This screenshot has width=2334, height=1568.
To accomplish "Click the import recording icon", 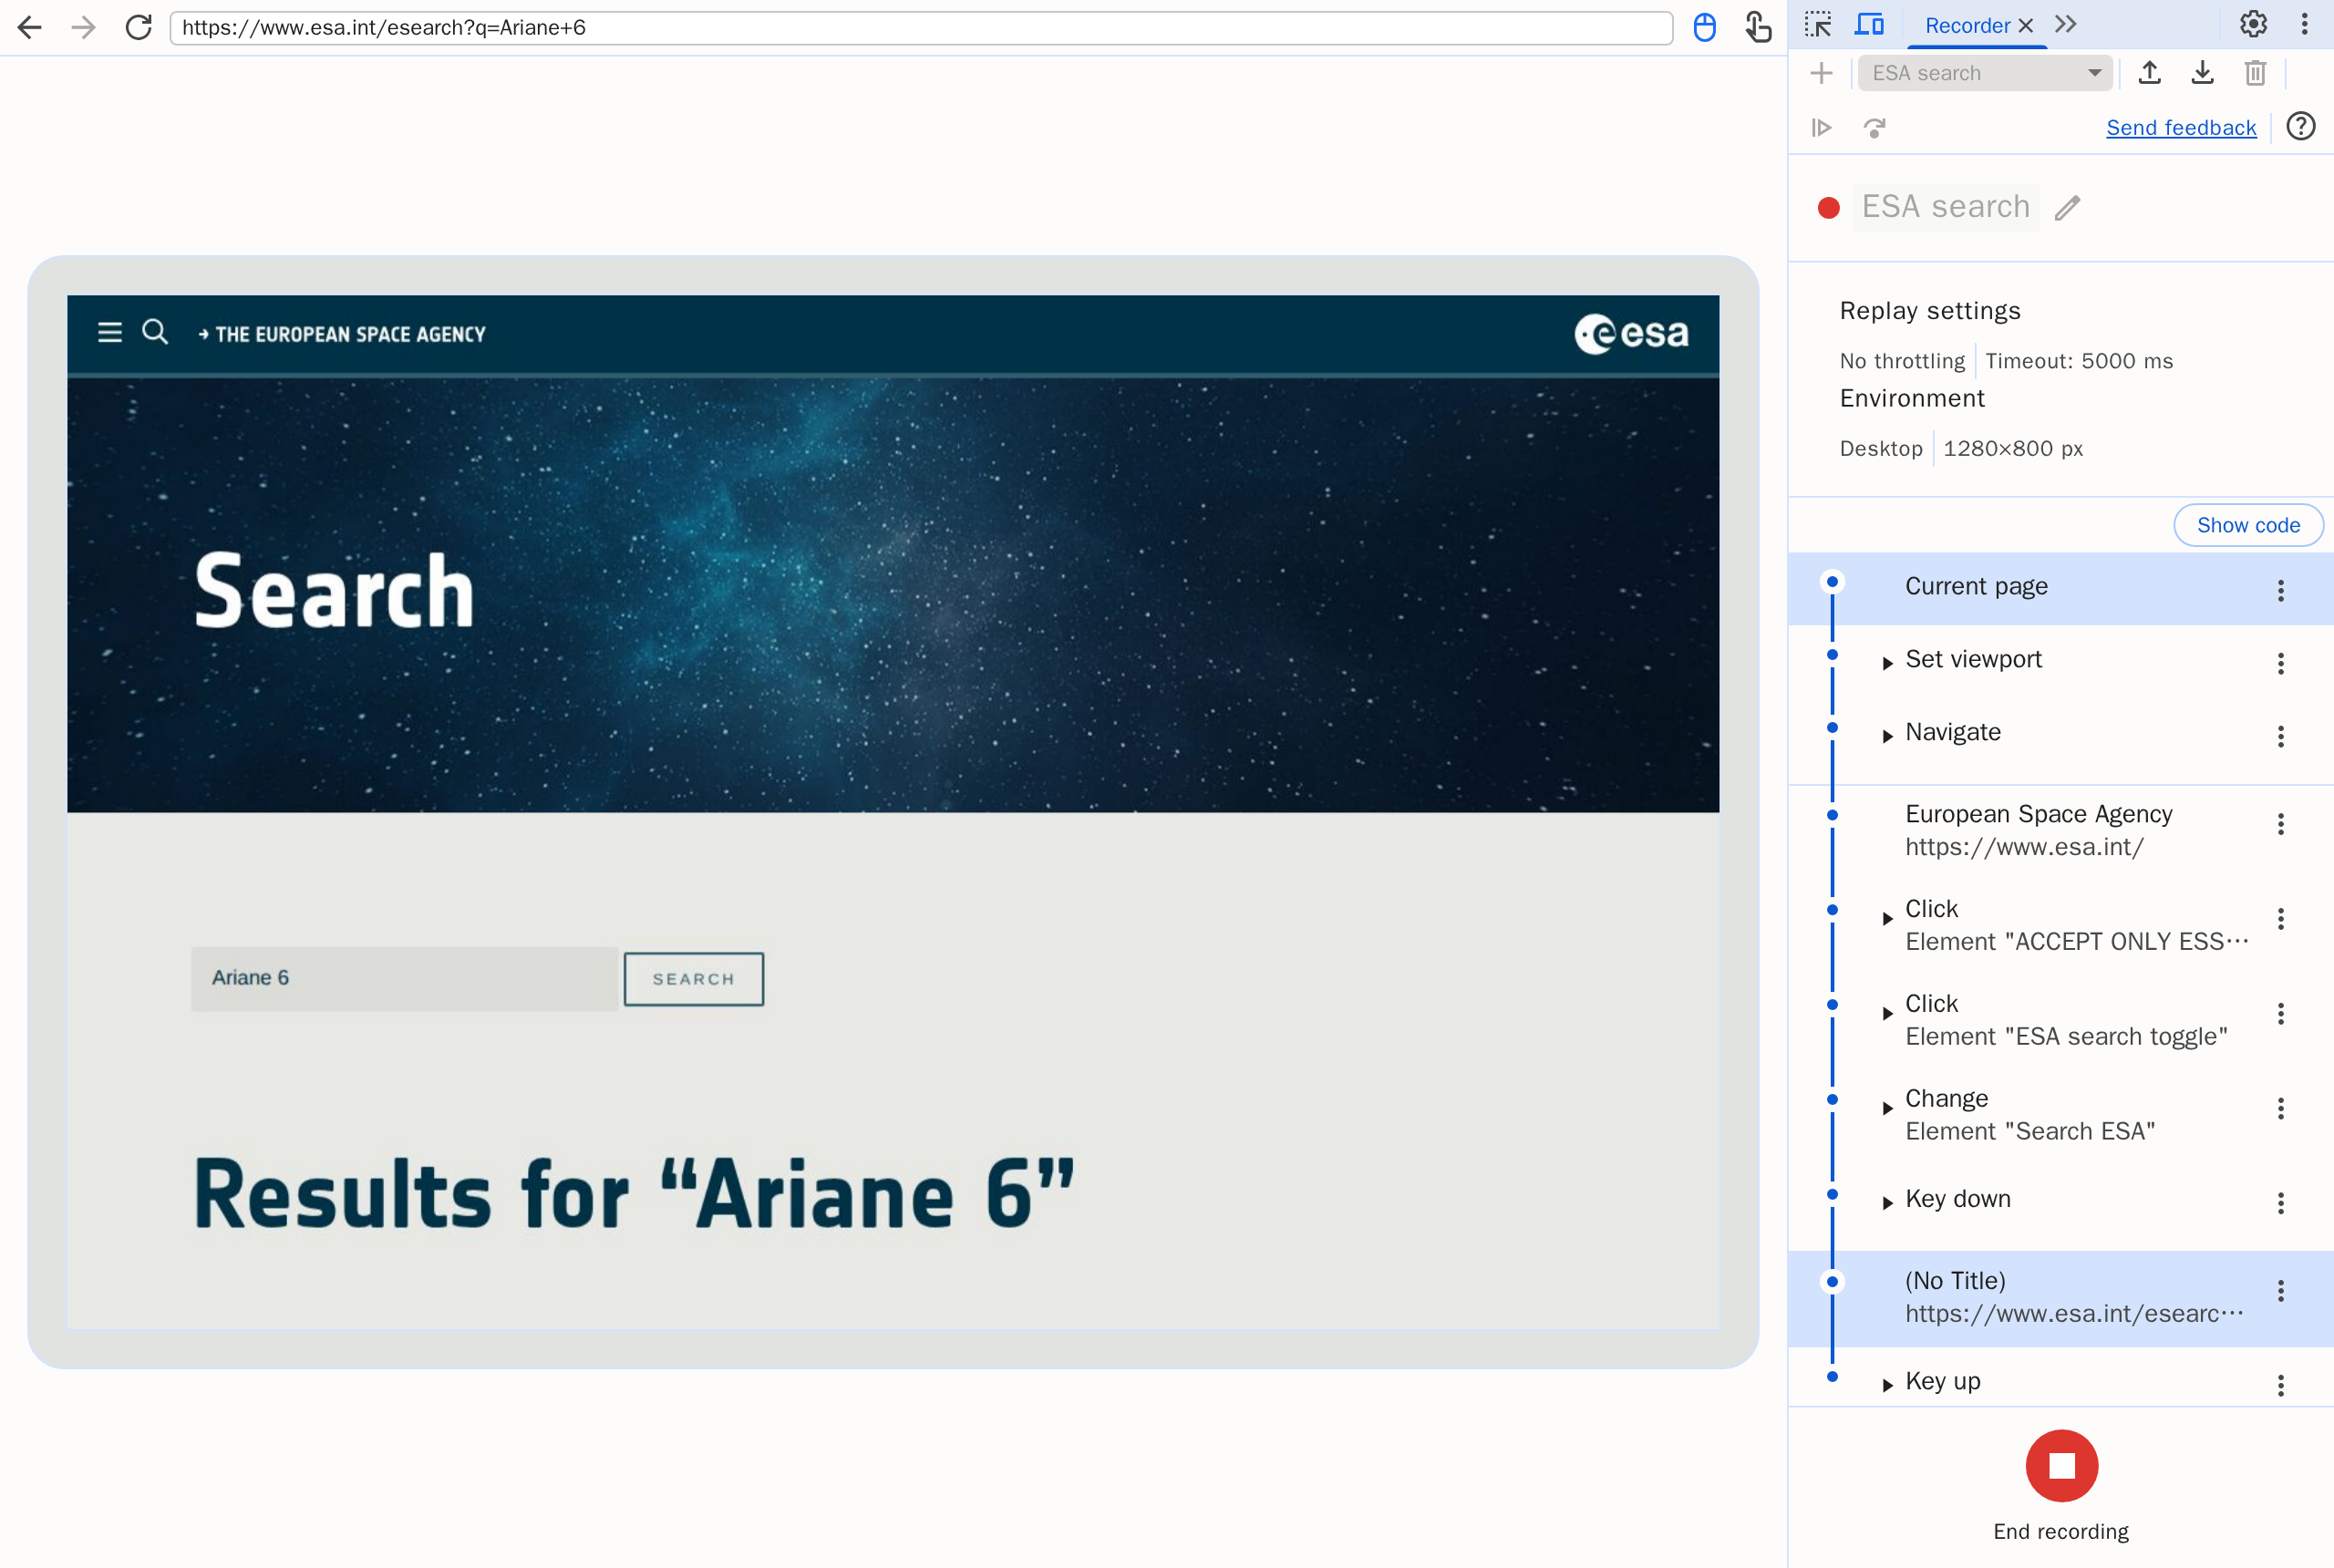I will (2149, 73).
